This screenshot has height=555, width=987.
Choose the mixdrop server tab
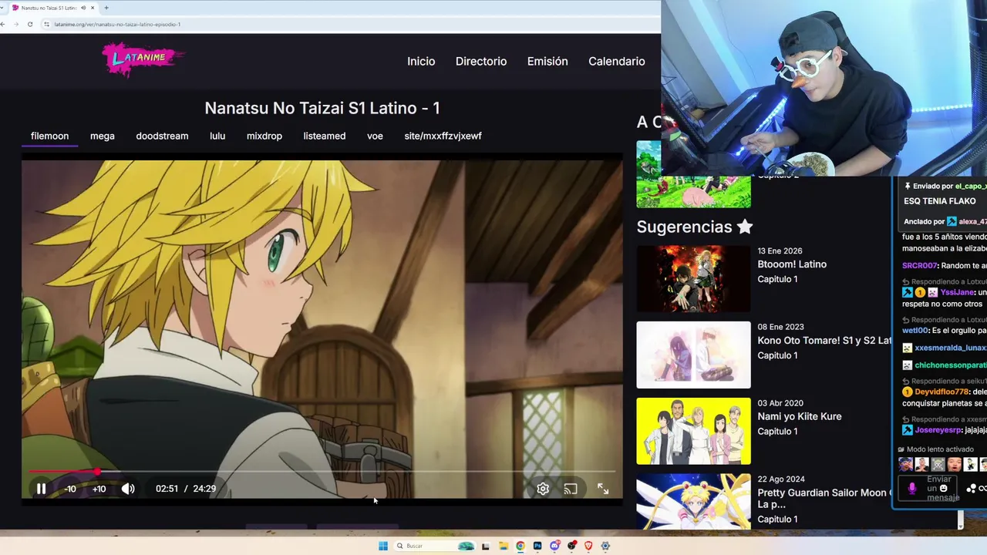coord(264,136)
